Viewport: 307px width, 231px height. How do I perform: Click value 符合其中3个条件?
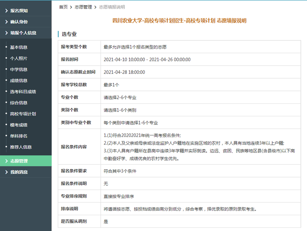pyautogui.click(x=120, y=171)
